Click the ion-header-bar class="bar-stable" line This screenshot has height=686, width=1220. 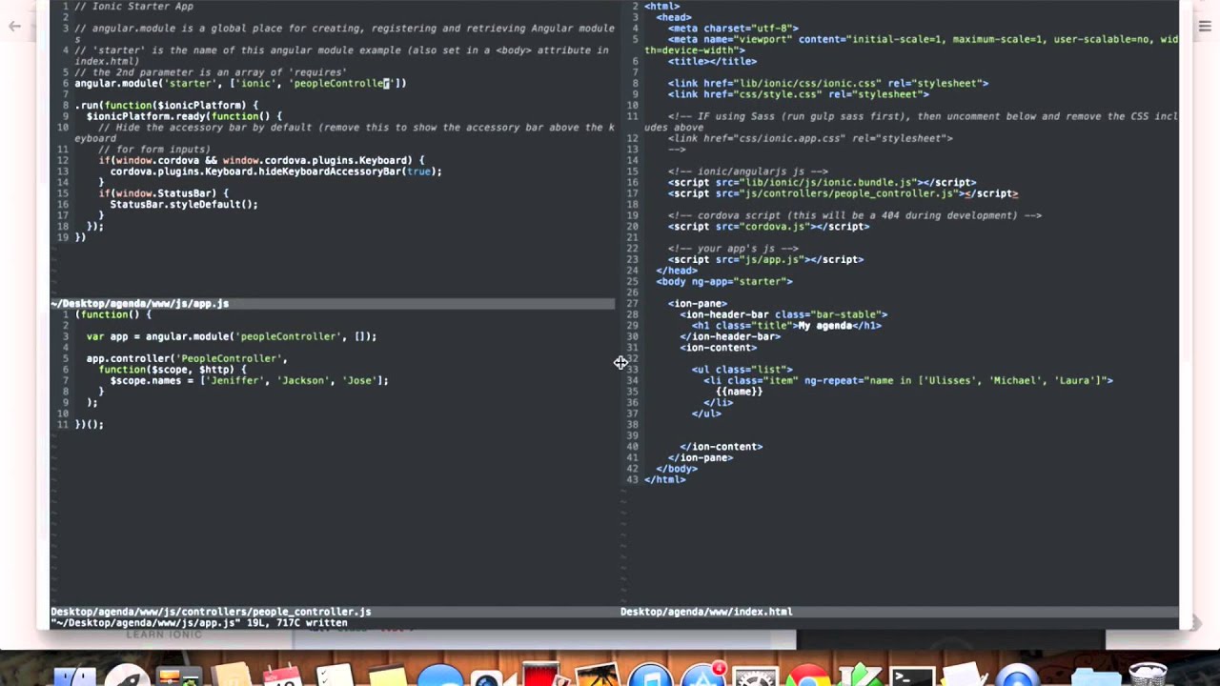click(x=783, y=314)
